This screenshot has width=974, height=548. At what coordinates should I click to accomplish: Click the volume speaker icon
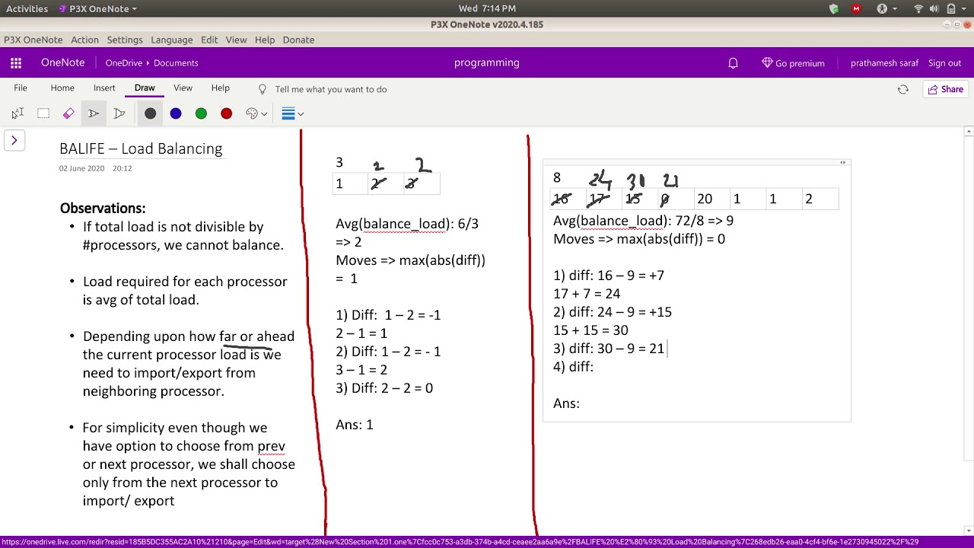(x=935, y=8)
